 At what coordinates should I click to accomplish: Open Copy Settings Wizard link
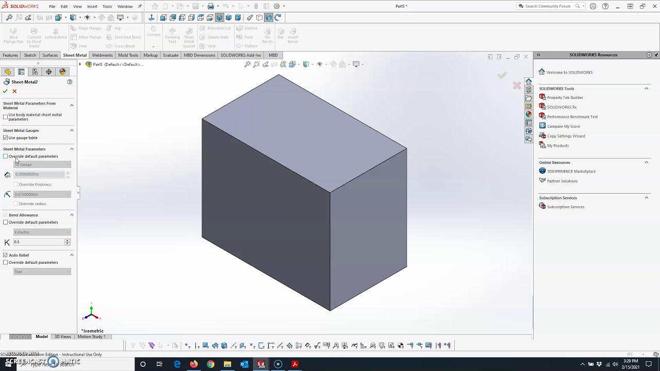coord(566,136)
